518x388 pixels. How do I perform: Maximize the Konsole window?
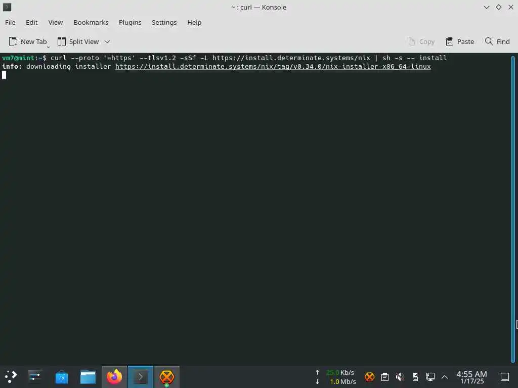click(499, 7)
